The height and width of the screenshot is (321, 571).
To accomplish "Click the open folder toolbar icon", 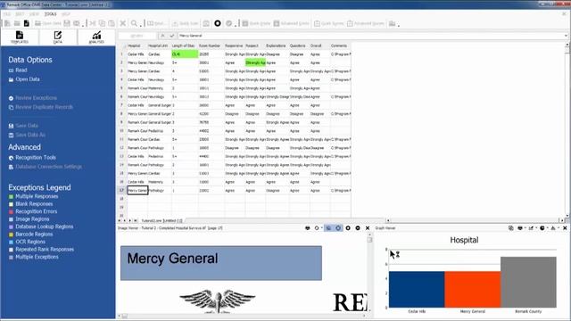I will pos(17,23).
